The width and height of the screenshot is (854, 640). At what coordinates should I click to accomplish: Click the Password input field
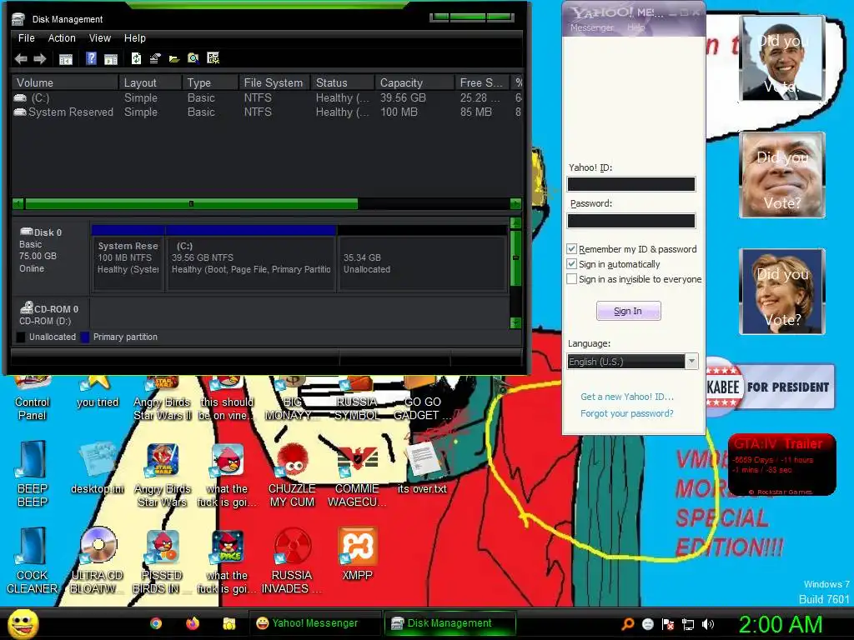pyautogui.click(x=631, y=220)
